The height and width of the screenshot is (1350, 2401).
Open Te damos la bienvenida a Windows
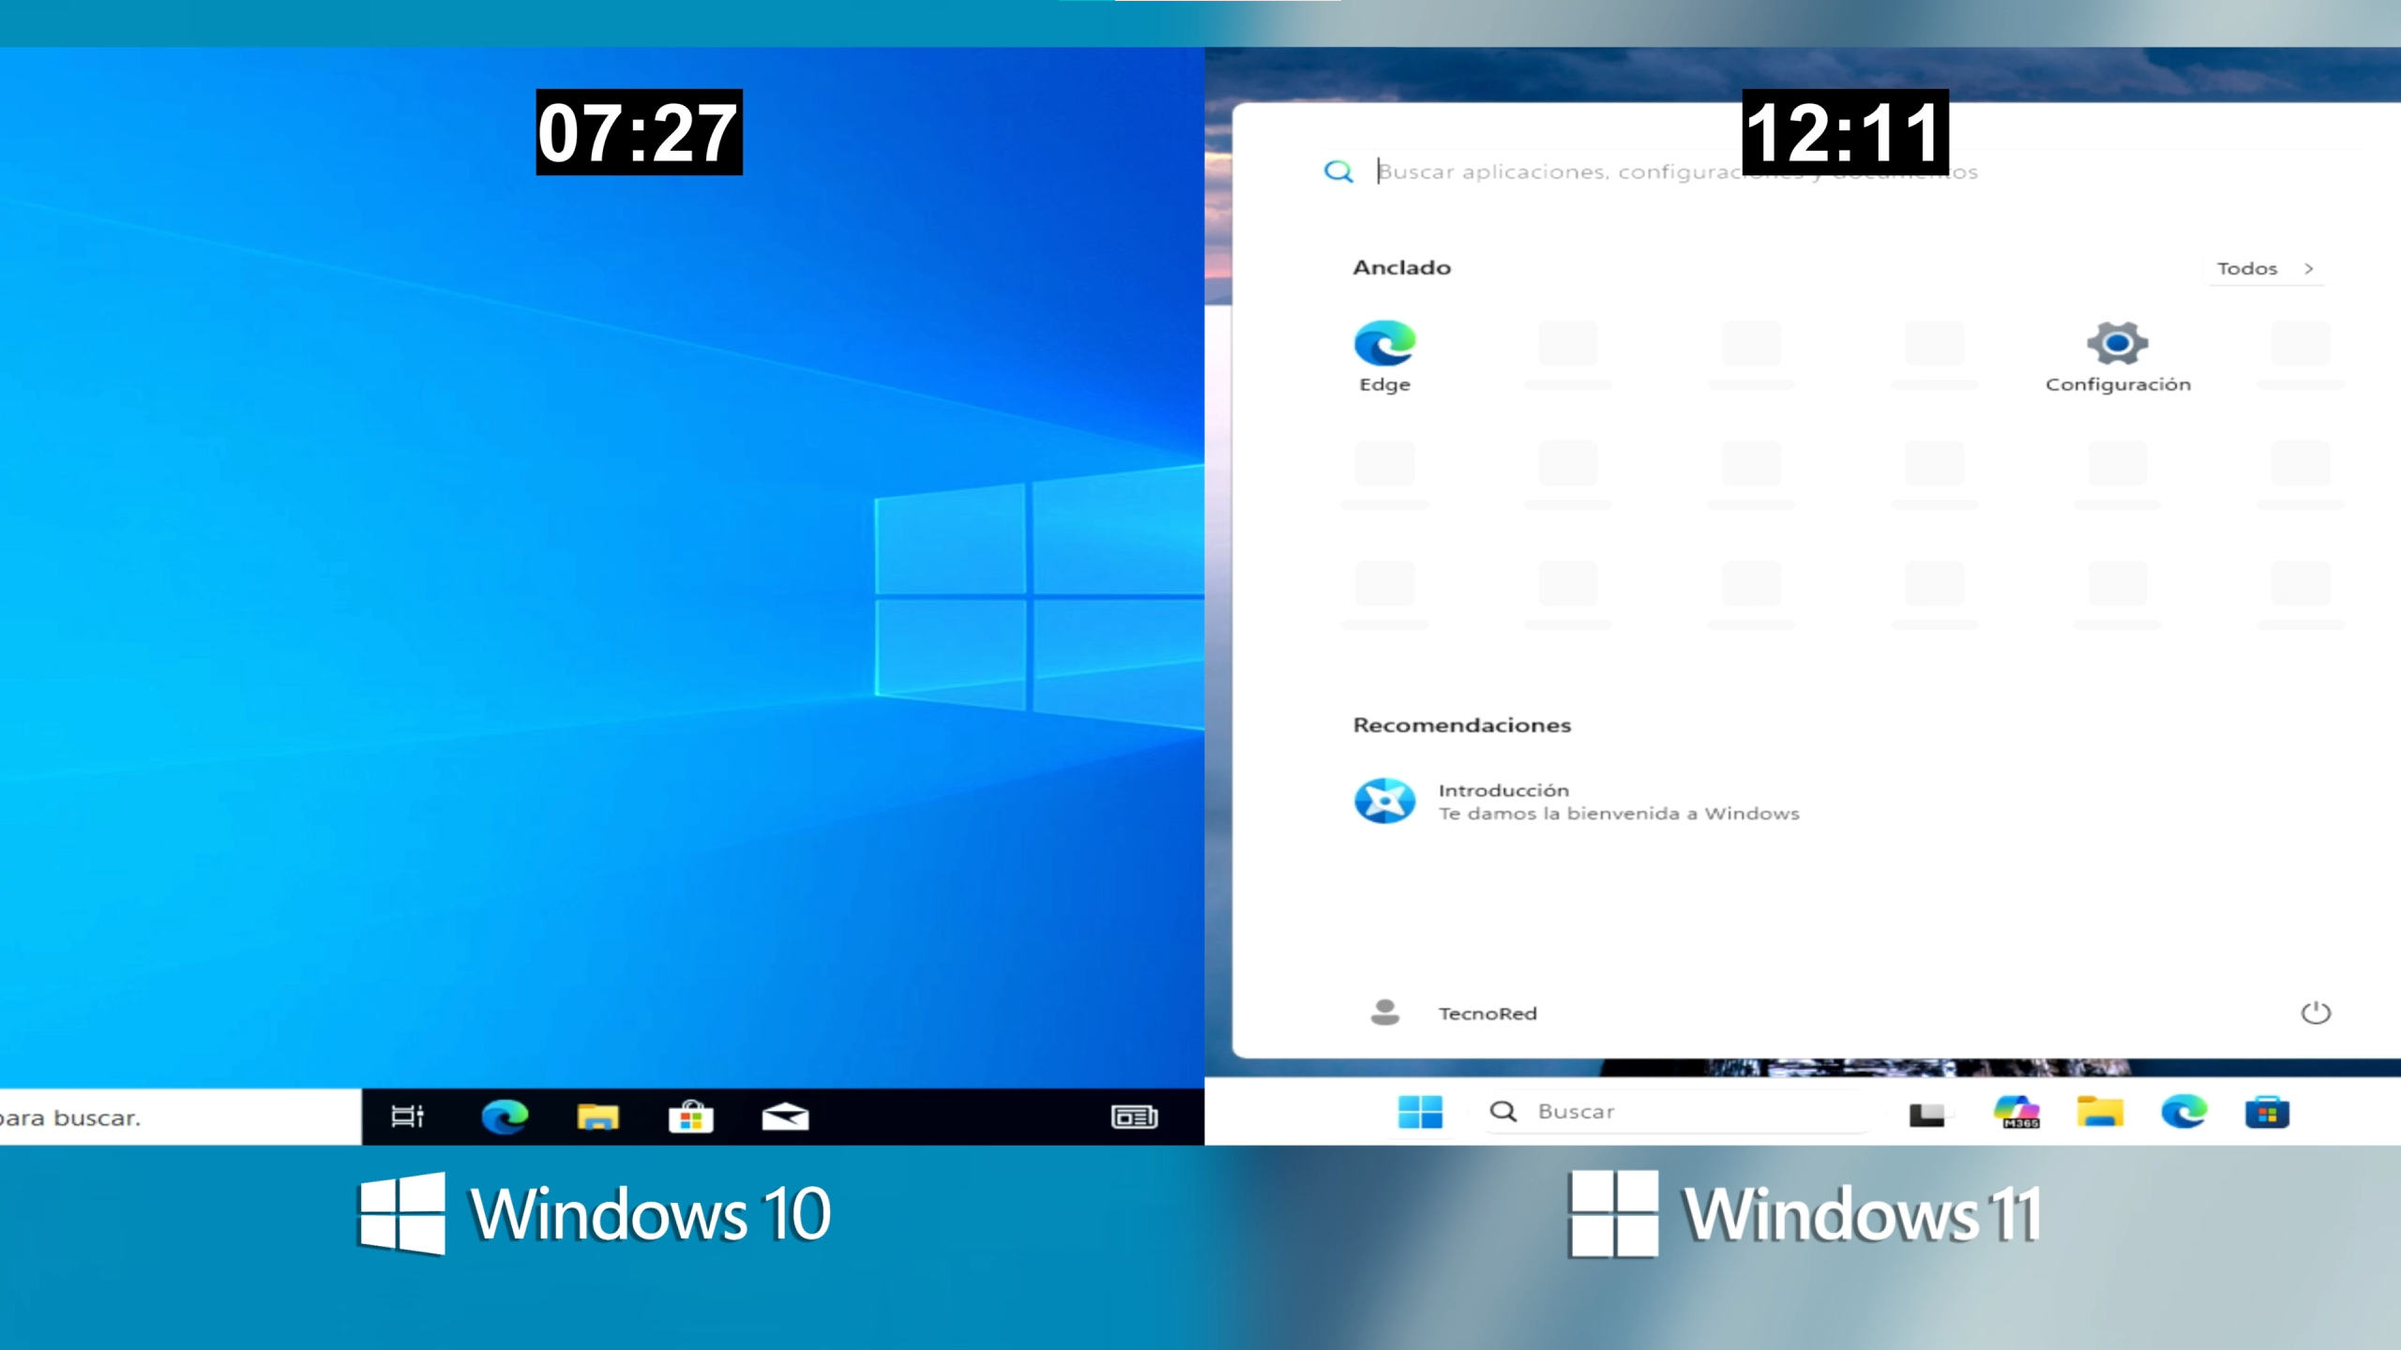point(1619,814)
